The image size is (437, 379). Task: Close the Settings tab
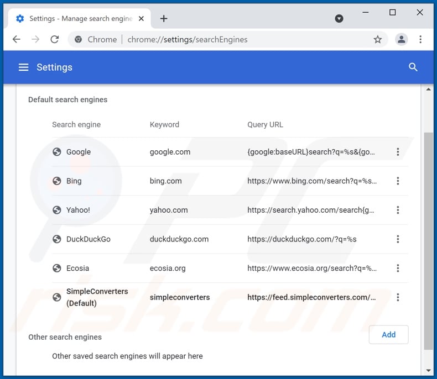[141, 19]
